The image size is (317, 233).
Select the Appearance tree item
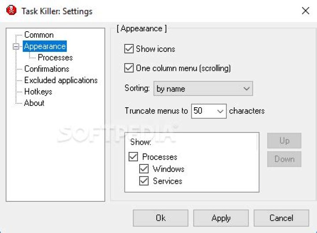click(44, 46)
